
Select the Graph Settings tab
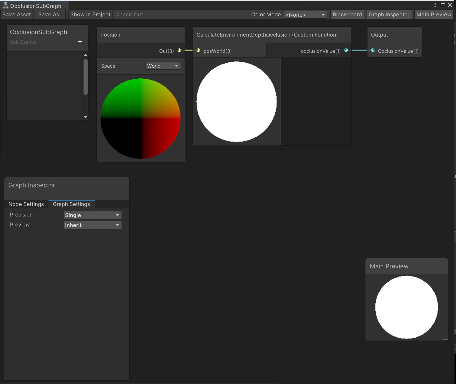[x=71, y=204]
